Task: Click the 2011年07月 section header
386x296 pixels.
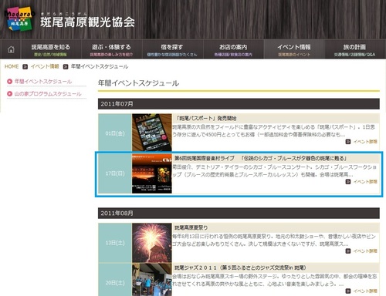Action: 239,104
